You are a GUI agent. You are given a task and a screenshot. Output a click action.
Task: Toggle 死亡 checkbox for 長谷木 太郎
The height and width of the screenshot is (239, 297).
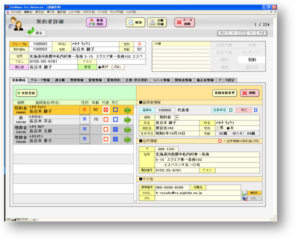[115, 129]
